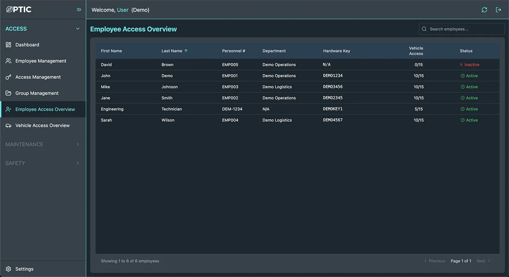Select Employee Access Overview in sidebar
The height and width of the screenshot is (277, 509).
tap(43, 109)
